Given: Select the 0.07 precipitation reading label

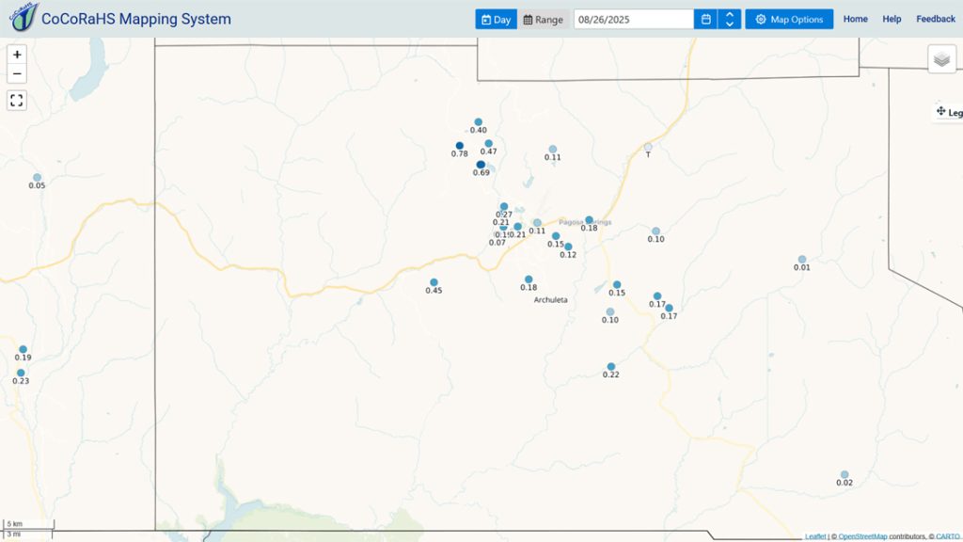Looking at the screenshot, I should click(497, 243).
